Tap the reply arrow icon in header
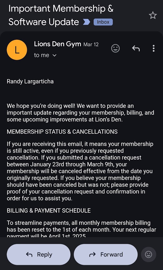This screenshot has height=270, width=163. 136,48
